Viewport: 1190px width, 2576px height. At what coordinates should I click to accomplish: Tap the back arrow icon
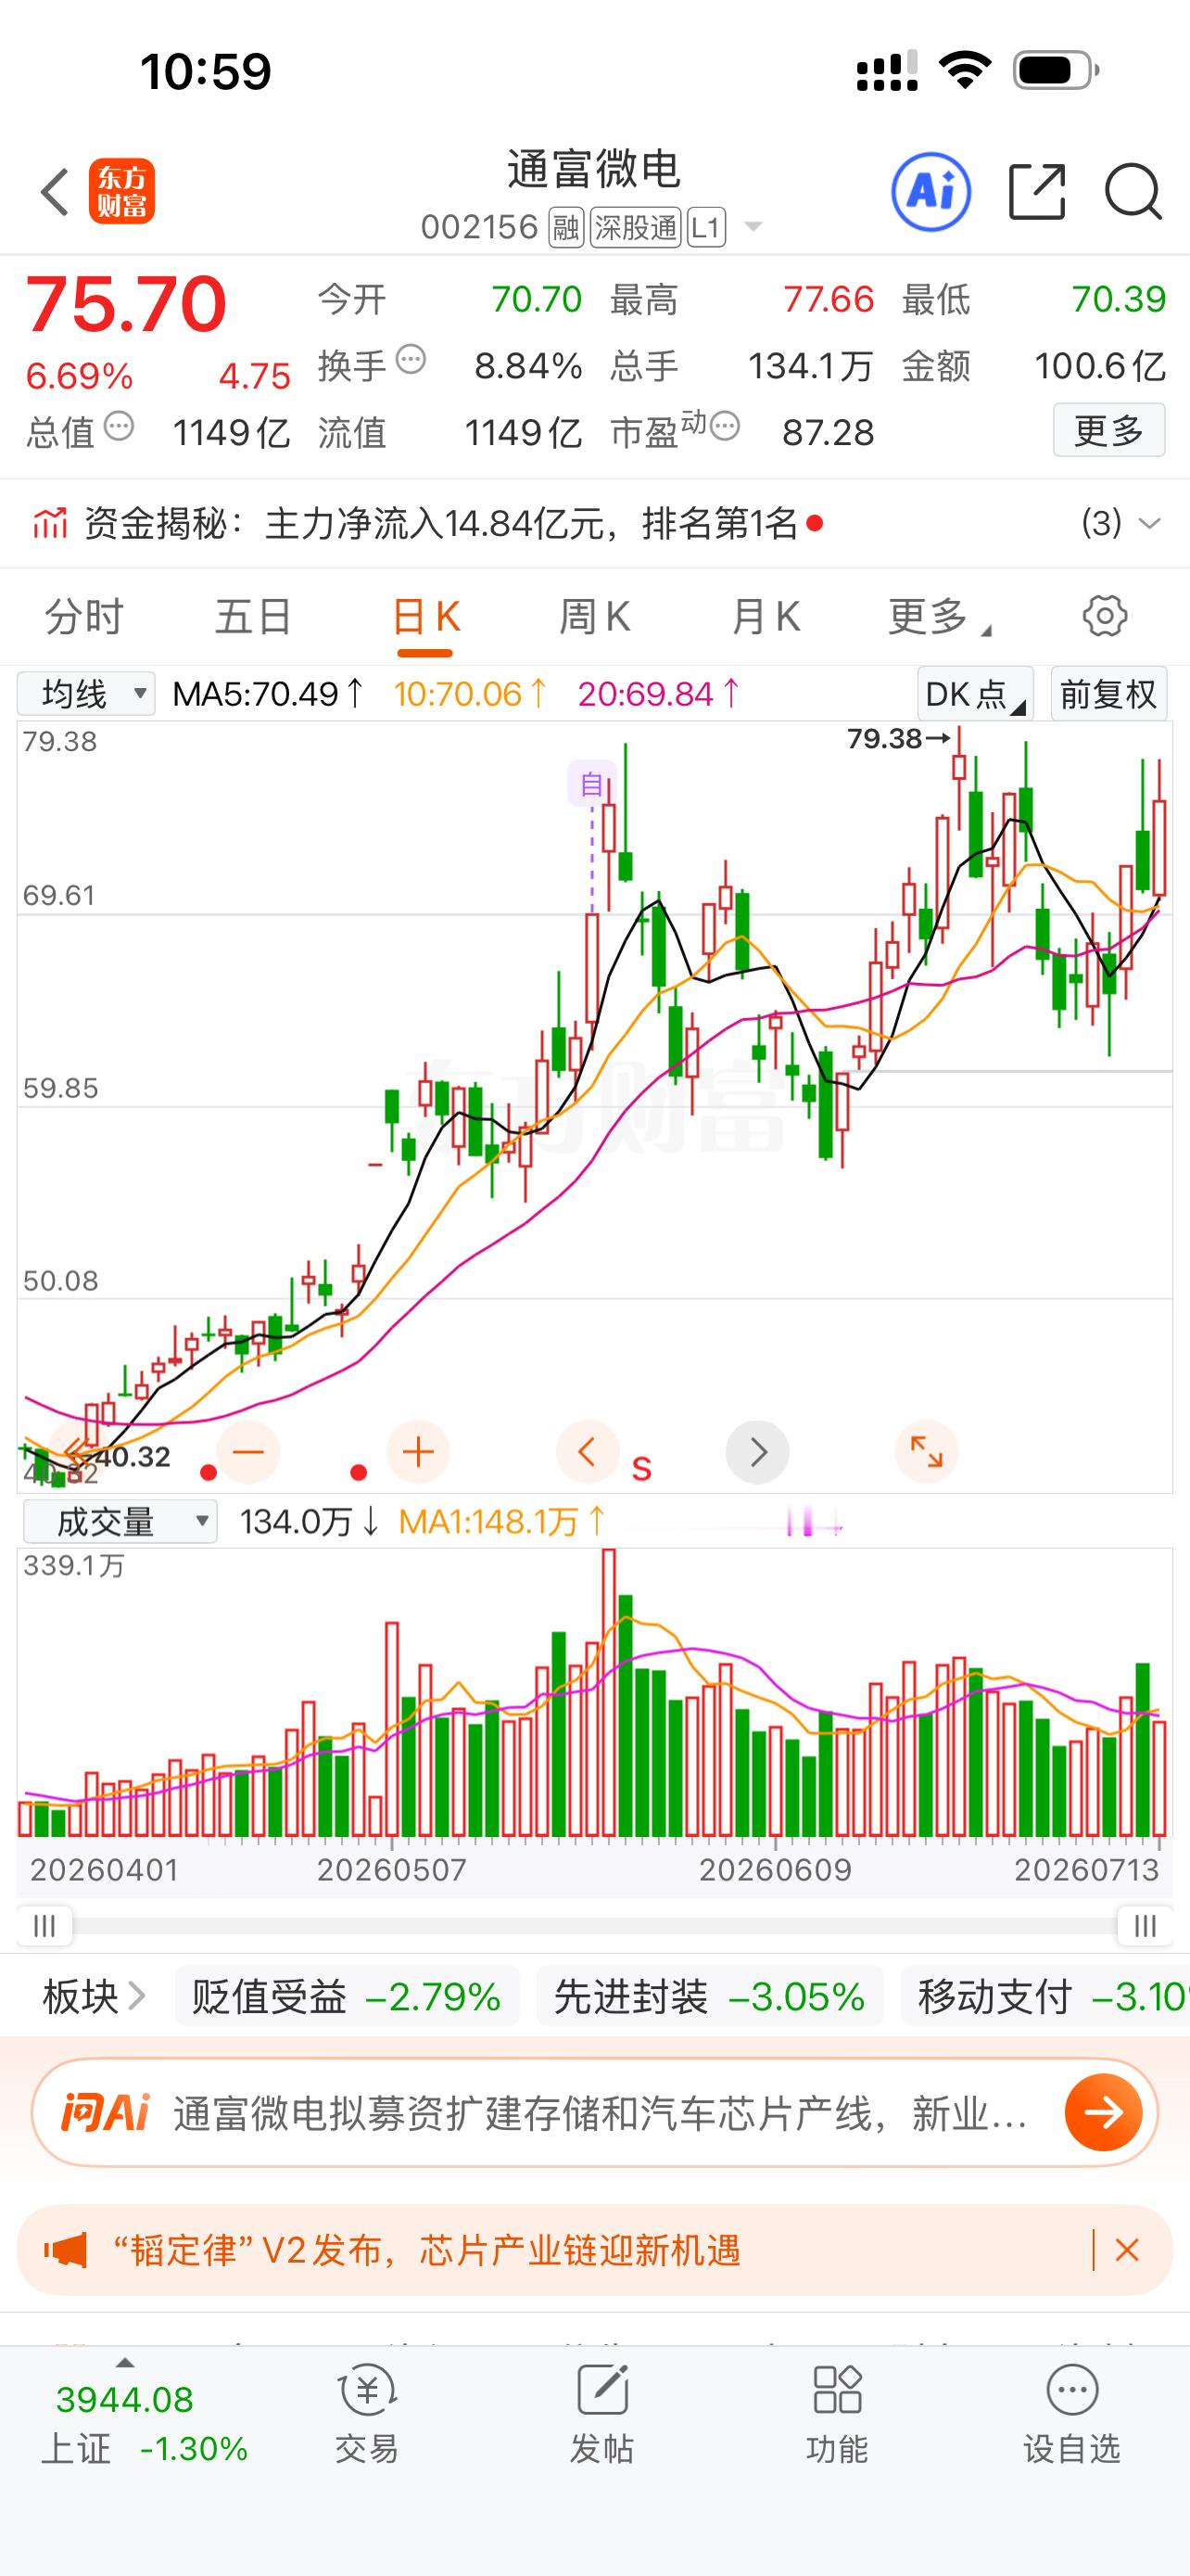55,191
